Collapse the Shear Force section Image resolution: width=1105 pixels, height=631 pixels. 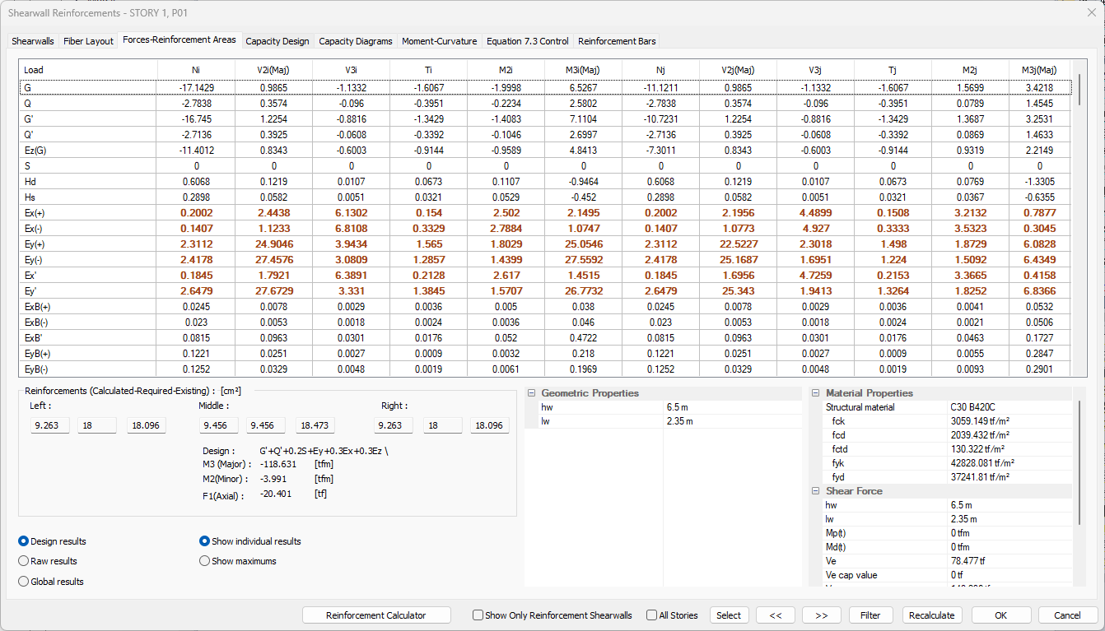pos(816,491)
